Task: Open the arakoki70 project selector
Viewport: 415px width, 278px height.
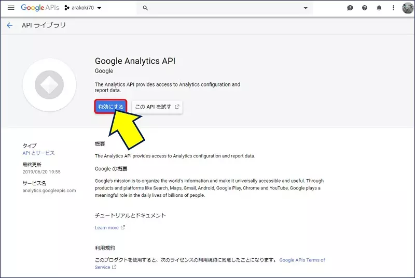Action: tap(83, 8)
